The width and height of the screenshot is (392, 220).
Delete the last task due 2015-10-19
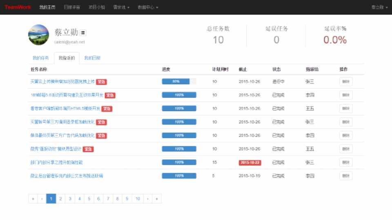(345, 176)
